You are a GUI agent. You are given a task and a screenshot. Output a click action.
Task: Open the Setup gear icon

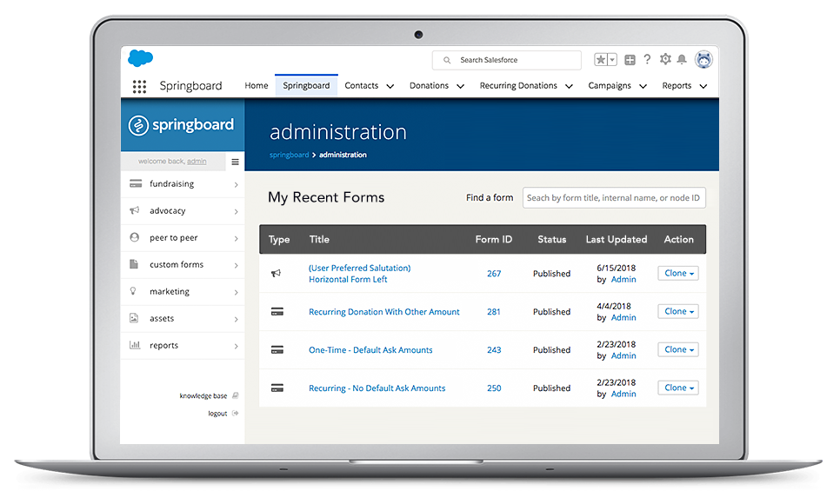coord(665,59)
